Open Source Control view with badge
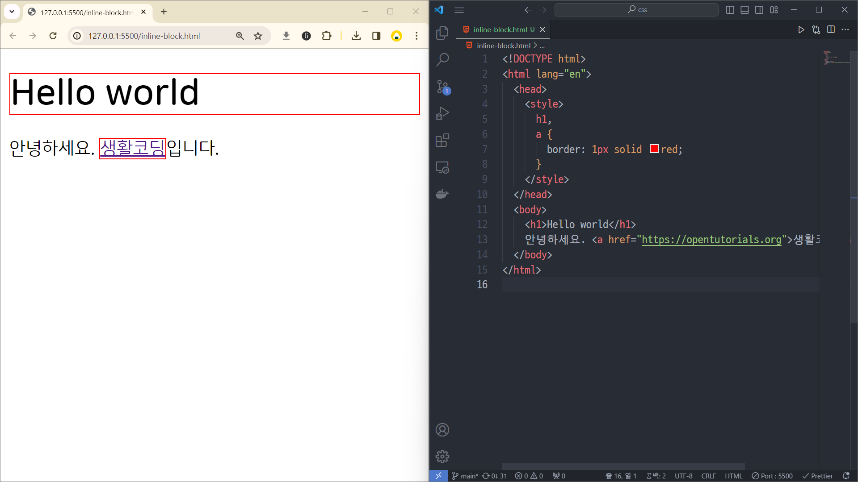 pyautogui.click(x=442, y=87)
